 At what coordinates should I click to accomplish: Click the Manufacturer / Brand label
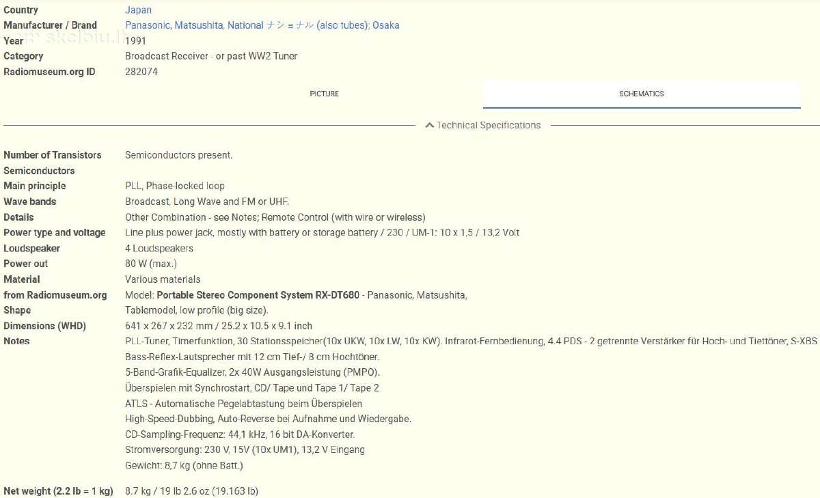50,25
